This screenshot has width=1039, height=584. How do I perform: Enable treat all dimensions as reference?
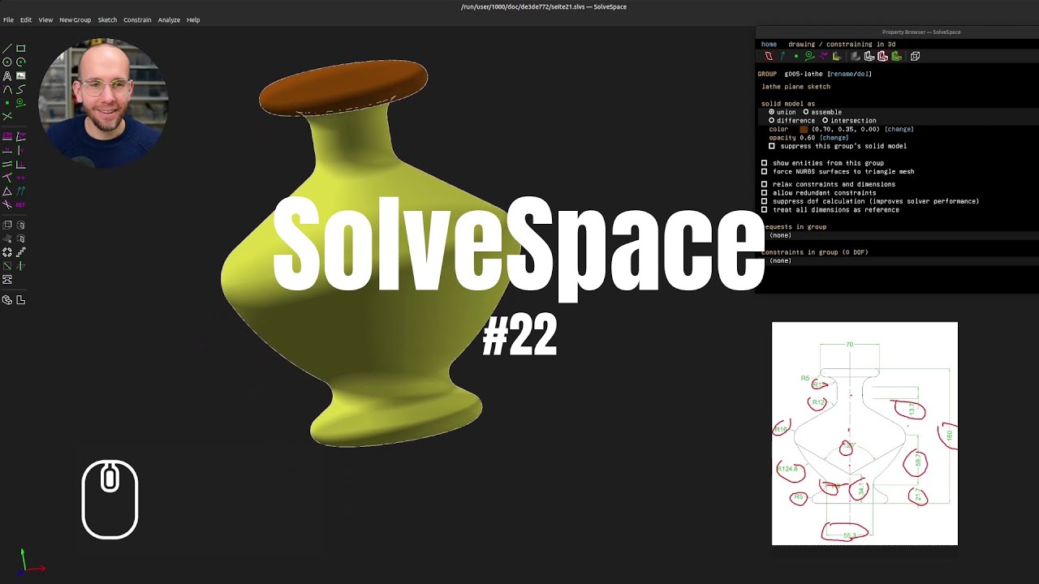pos(764,209)
